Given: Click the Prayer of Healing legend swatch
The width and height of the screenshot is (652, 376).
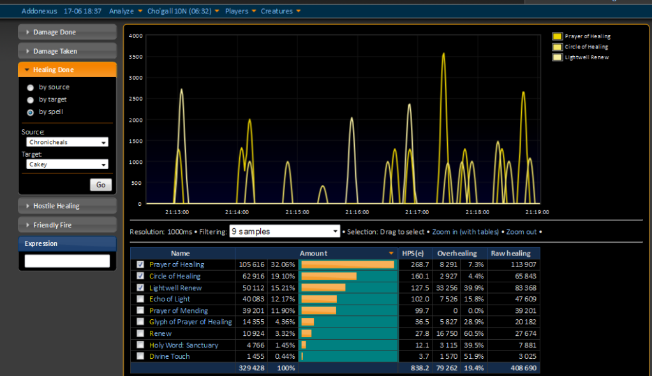Looking at the screenshot, I should (557, 36).
